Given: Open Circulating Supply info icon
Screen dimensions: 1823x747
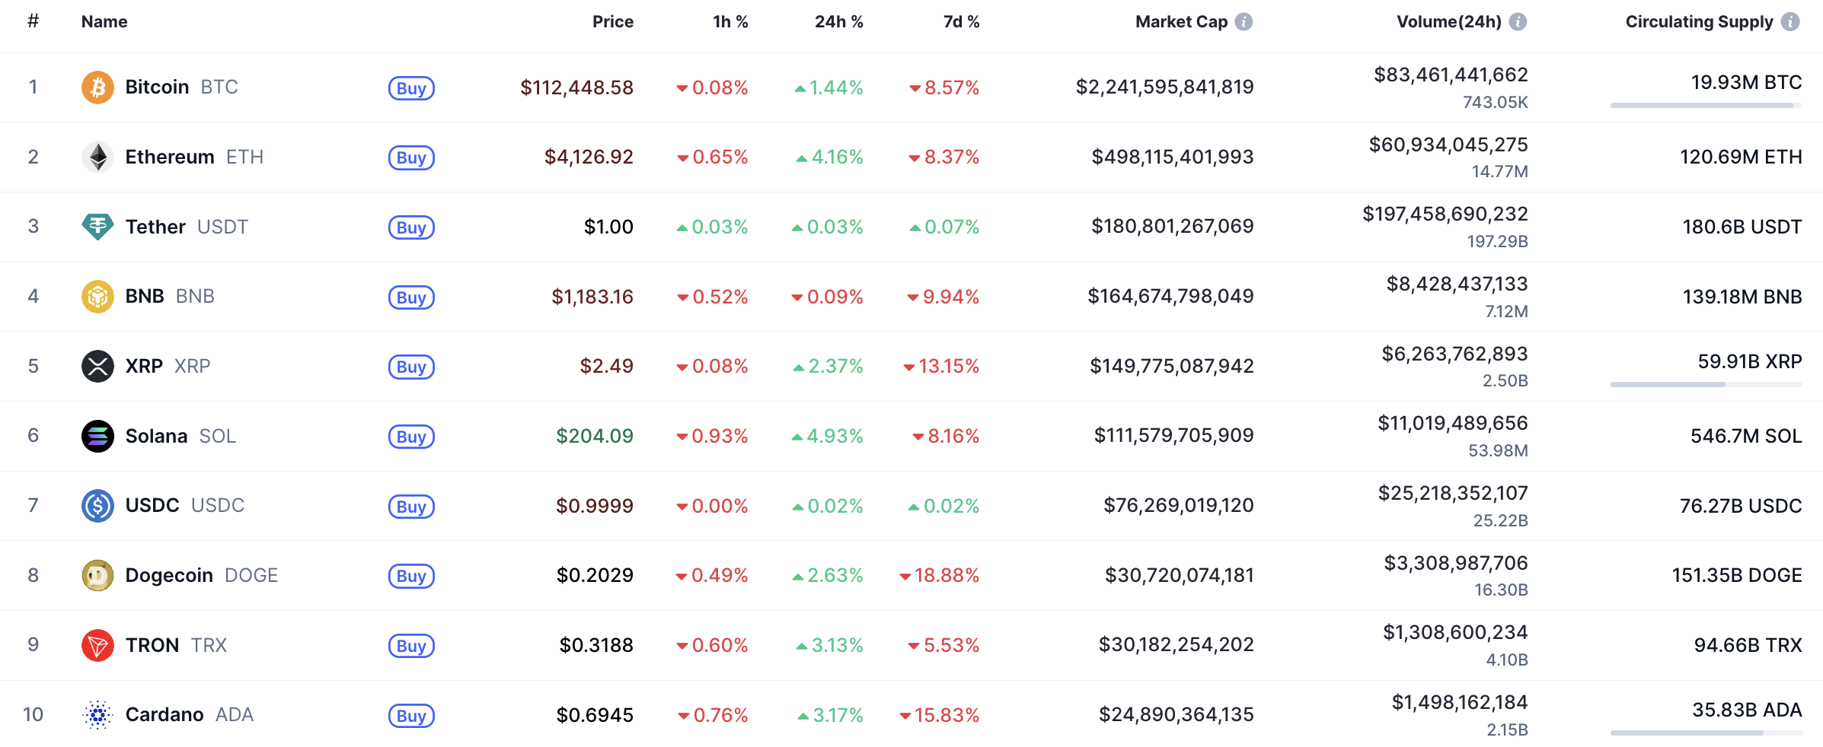Looking at the screenshot, I should tap(1791, 22).
